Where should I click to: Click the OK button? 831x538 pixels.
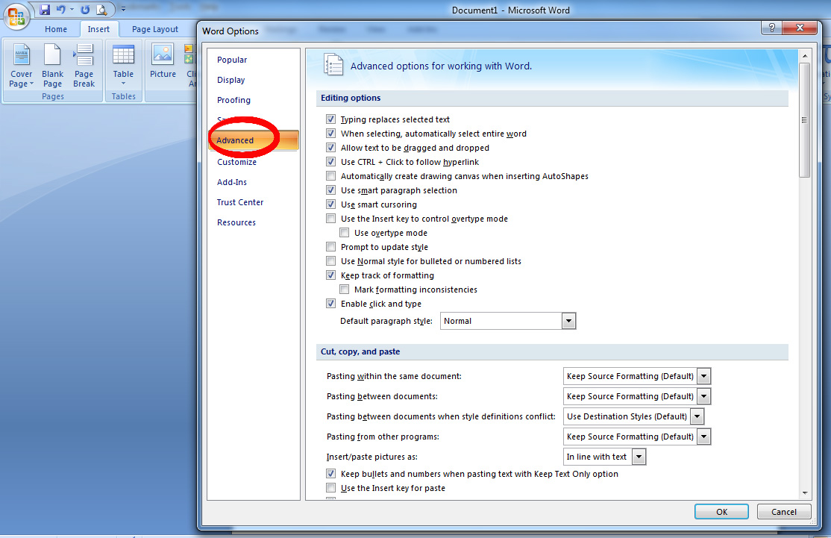point(721,511)
